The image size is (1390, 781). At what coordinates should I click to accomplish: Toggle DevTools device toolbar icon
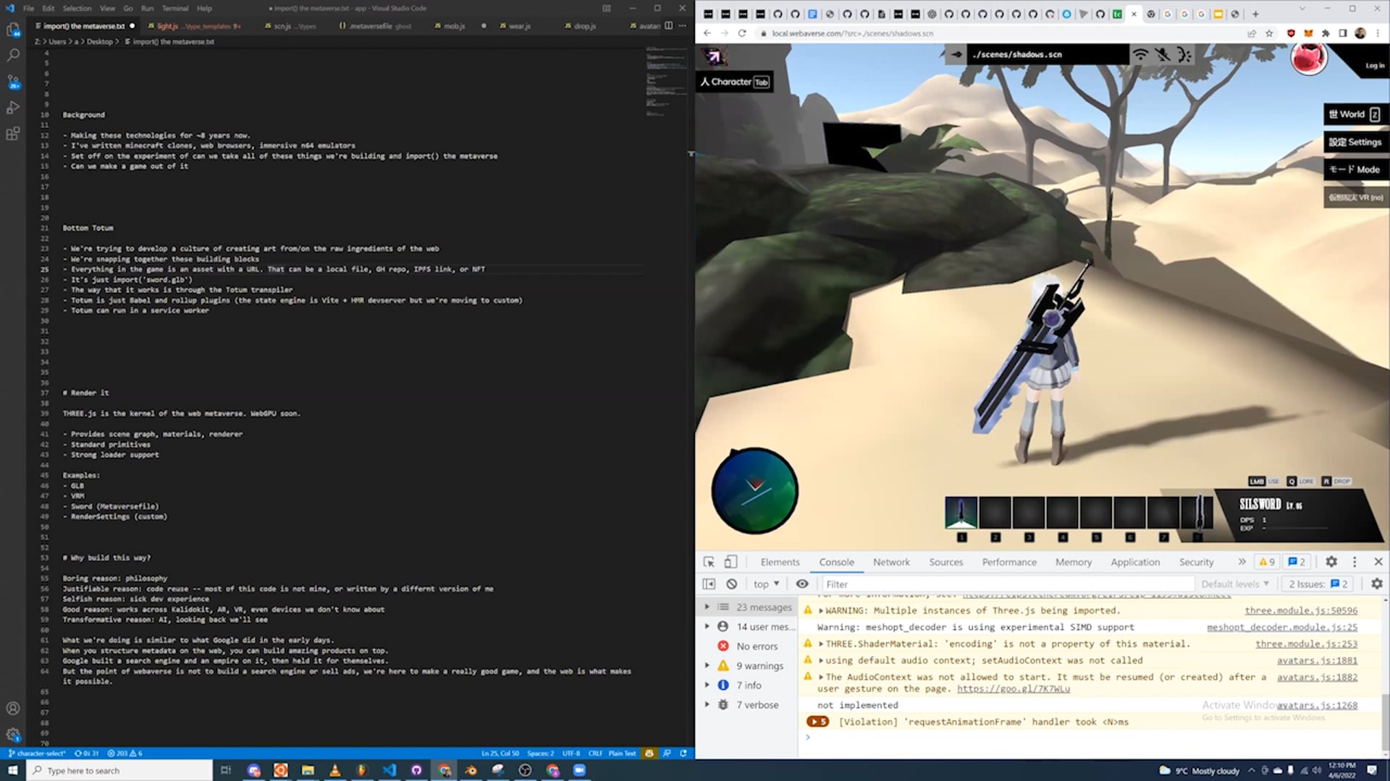(731, 562)
